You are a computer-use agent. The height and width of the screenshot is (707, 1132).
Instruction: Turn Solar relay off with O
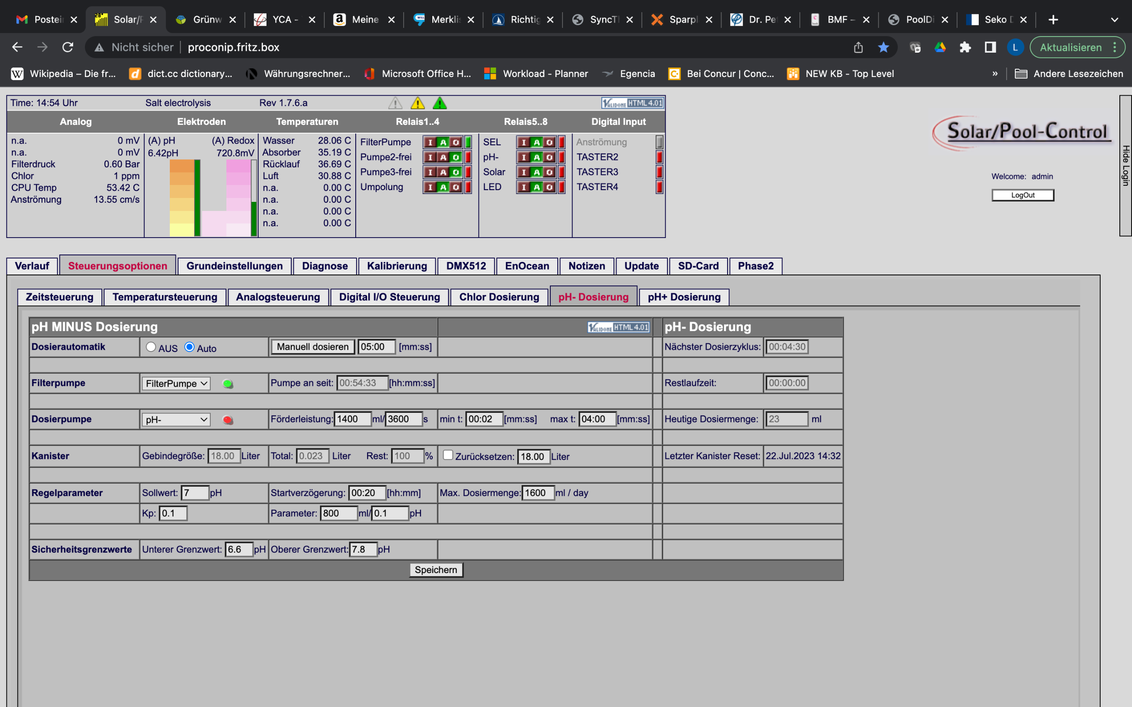point(549,172)
